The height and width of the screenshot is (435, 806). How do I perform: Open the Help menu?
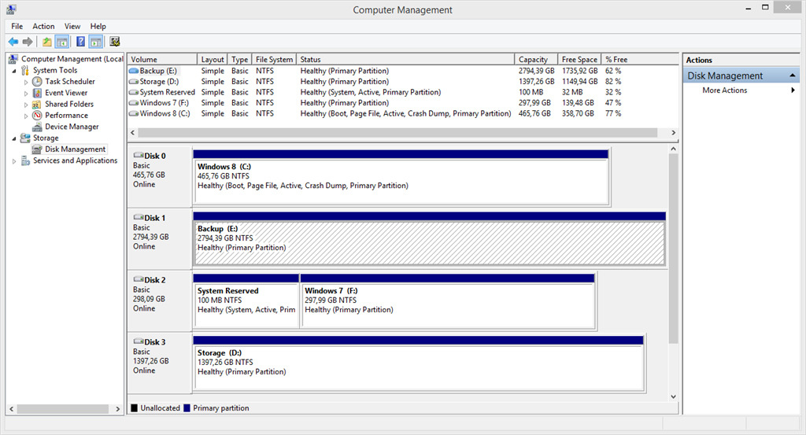pos(98,26)
